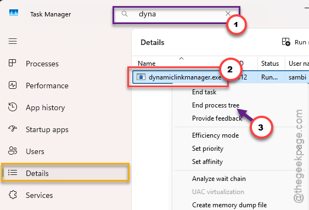This screenshot has width=309, height=210.
Task: Sort by the User name column header
Action: coord(299,64)
